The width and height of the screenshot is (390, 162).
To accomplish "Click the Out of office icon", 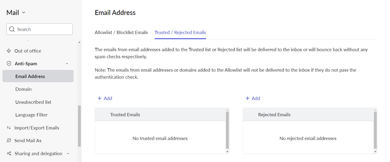I will coord(9,51).
